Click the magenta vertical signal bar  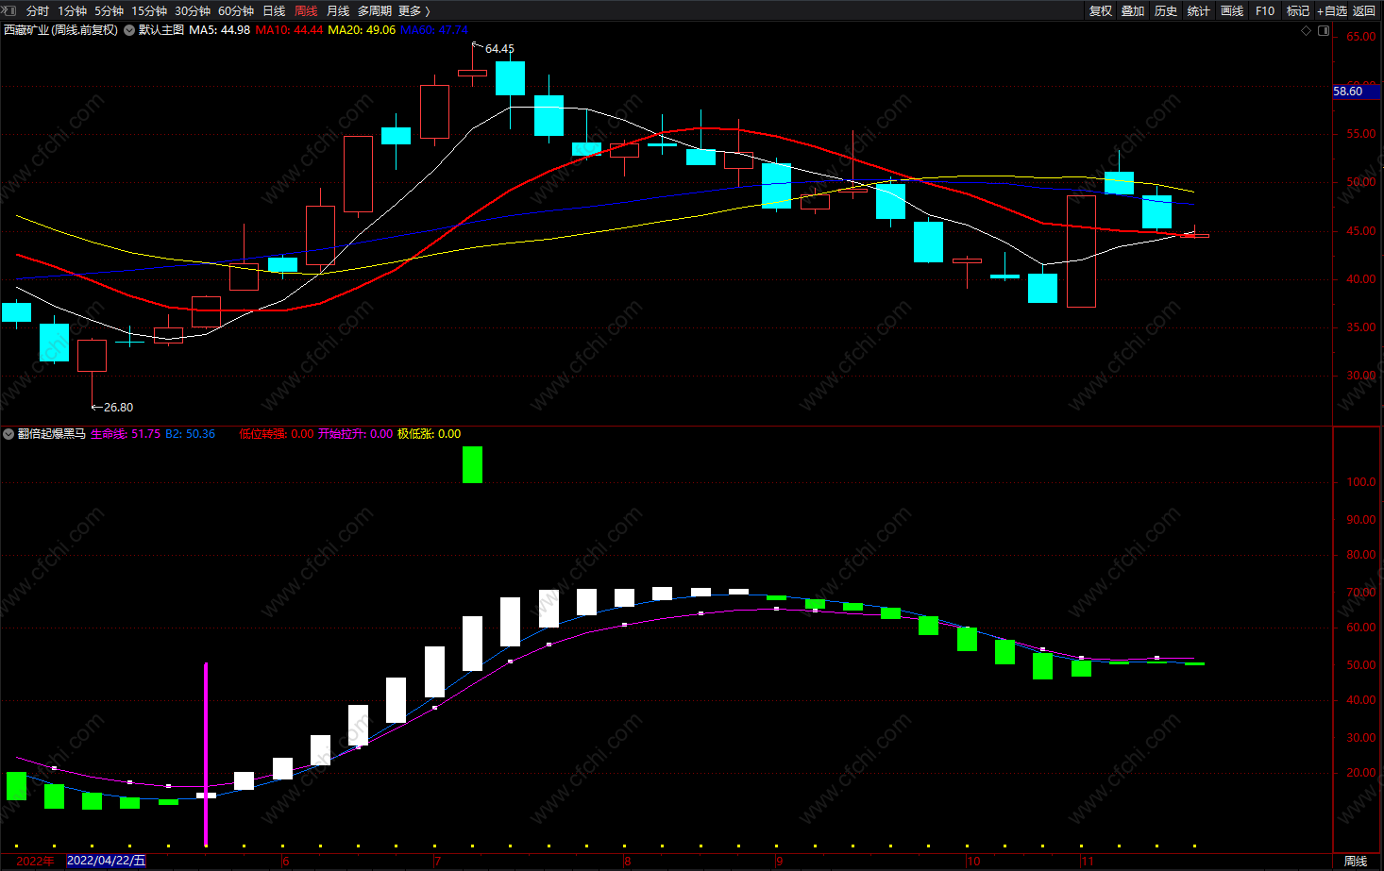206,754
